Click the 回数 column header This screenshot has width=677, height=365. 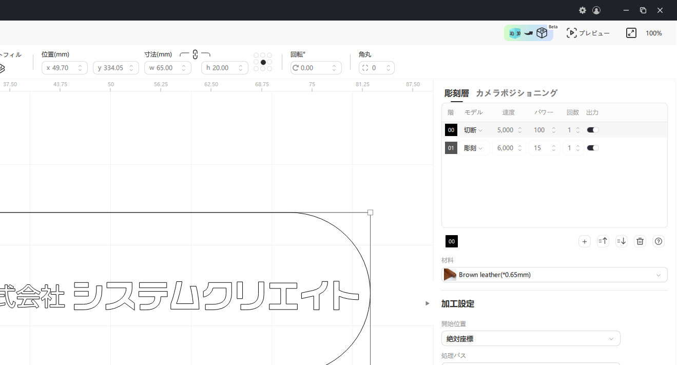click(573, 112)
